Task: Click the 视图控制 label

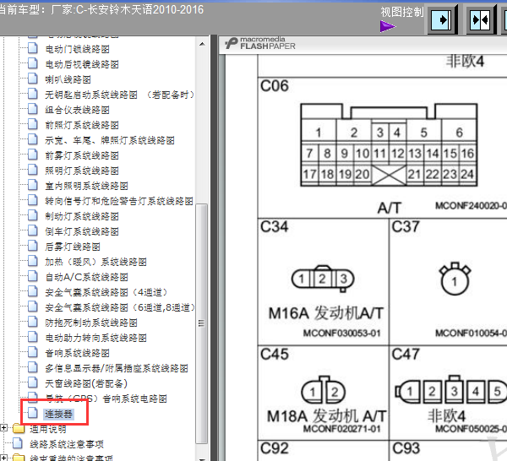Action: click(x=402, y=12)
